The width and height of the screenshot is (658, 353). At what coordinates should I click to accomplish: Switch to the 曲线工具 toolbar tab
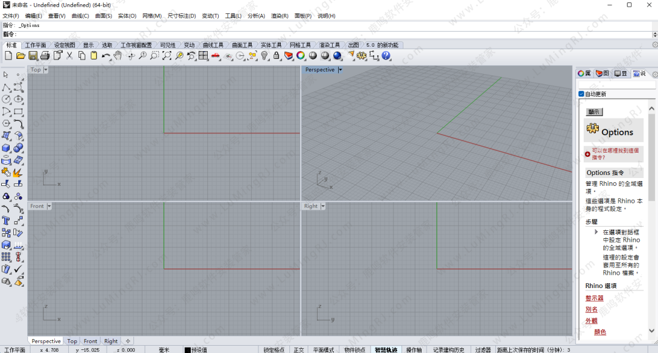(213, 45)
